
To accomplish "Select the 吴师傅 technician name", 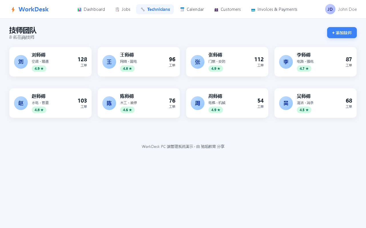I will [304, 96].
